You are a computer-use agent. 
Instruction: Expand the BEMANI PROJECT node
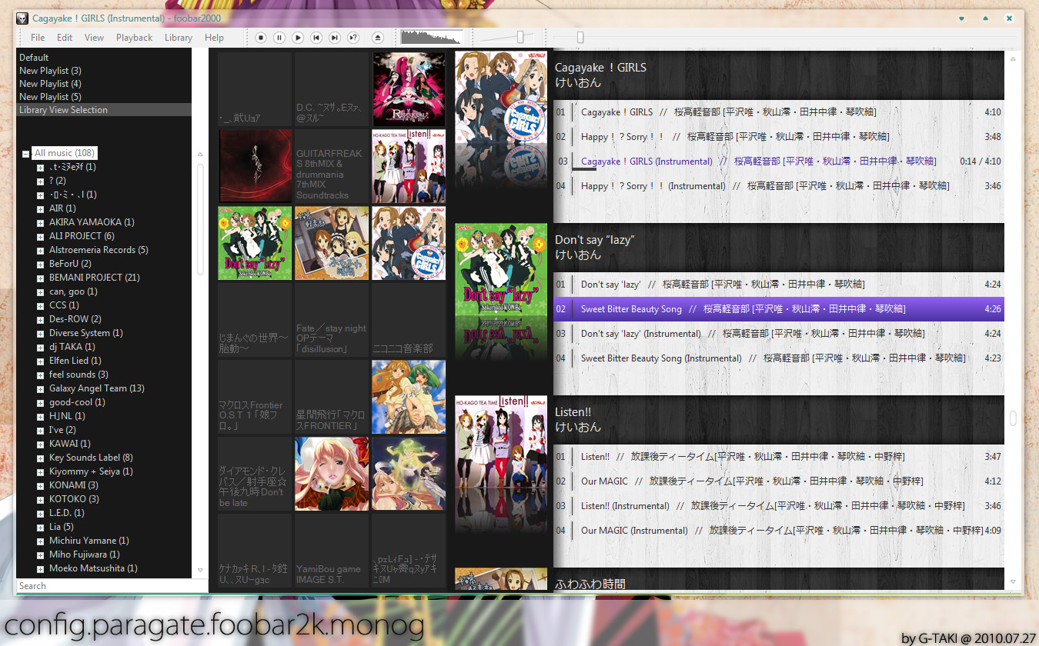click(40, 278)
